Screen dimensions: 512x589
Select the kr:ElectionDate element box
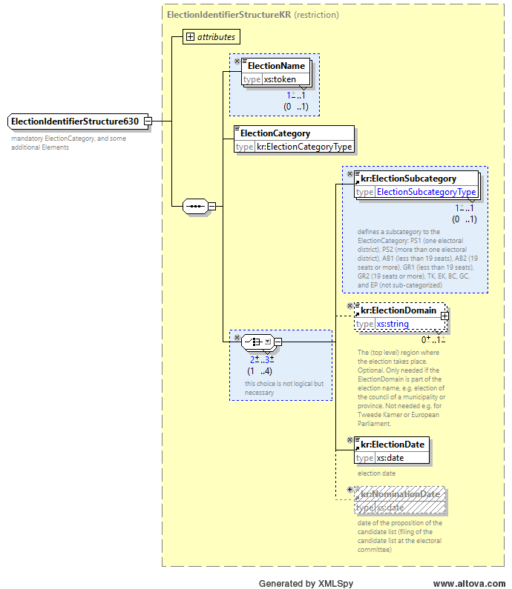pyautogui.click(x=392, y=450)
